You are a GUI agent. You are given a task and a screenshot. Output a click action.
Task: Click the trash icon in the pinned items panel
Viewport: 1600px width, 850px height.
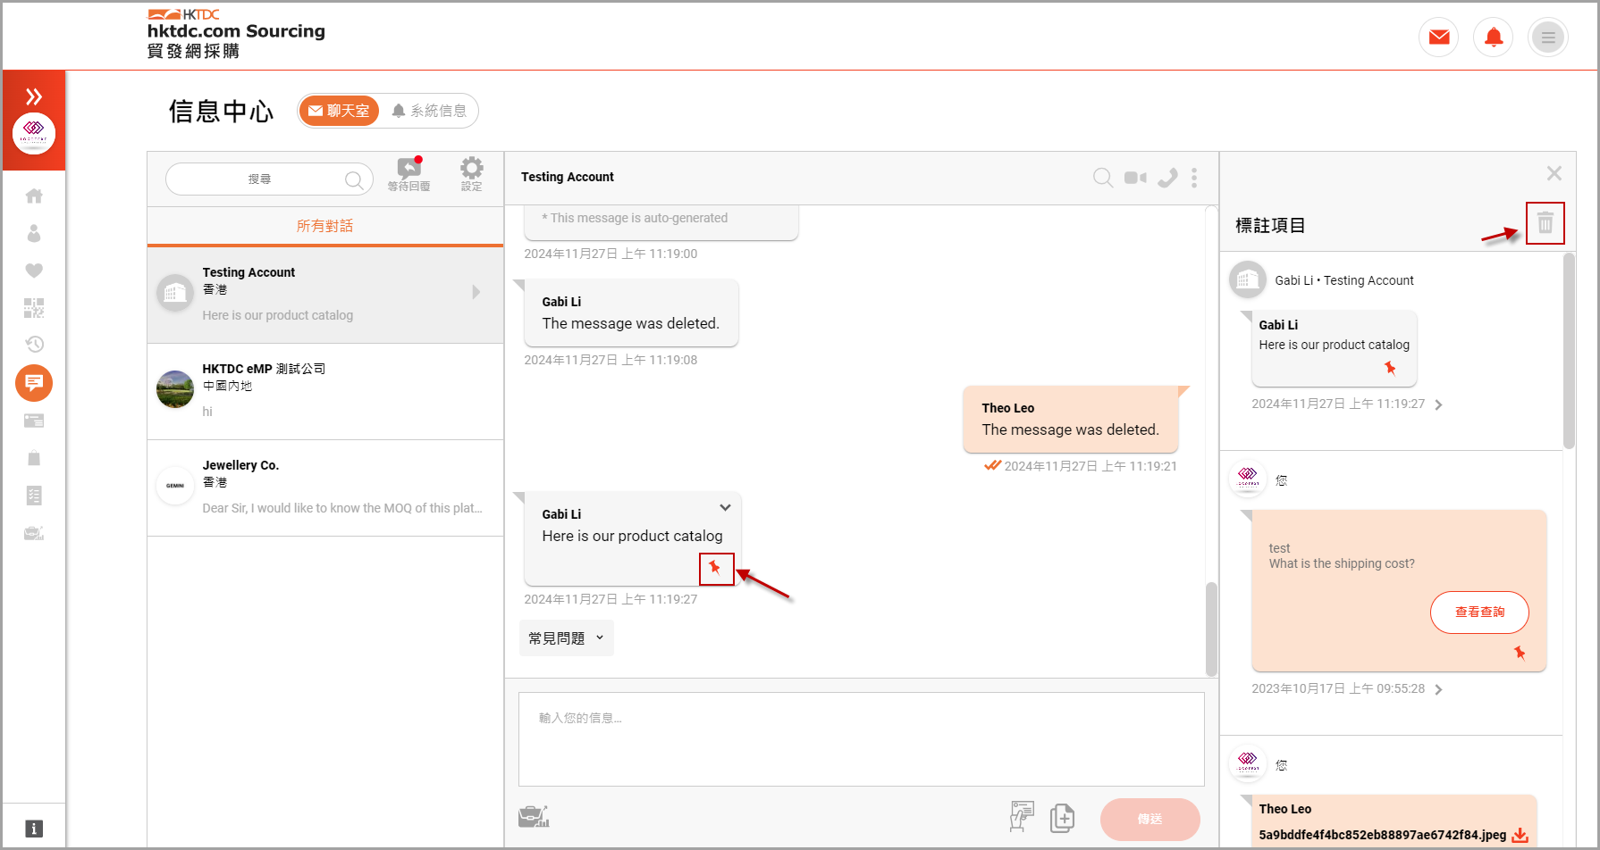(1545, 223)
